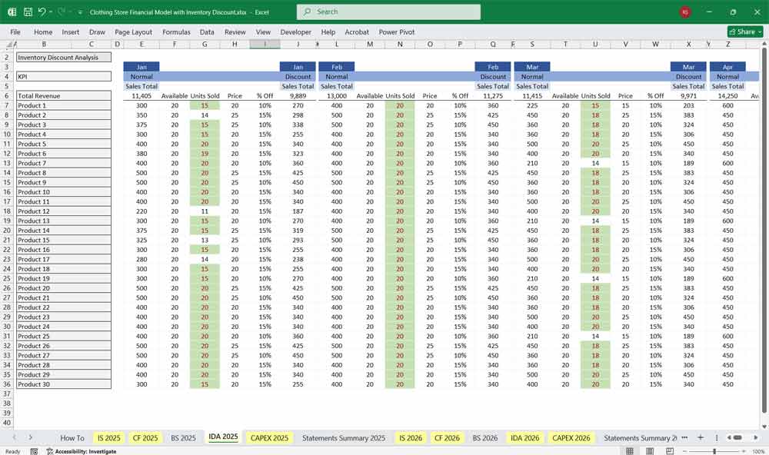Viewport: 769px width, 455px height.
Task: Open the Formulas ribbon tab
Action: [x=176, y=32]
